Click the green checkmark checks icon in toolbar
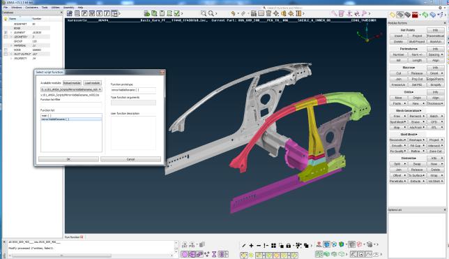Viewport: 449px width, 259px height. [x=177, y=13]
